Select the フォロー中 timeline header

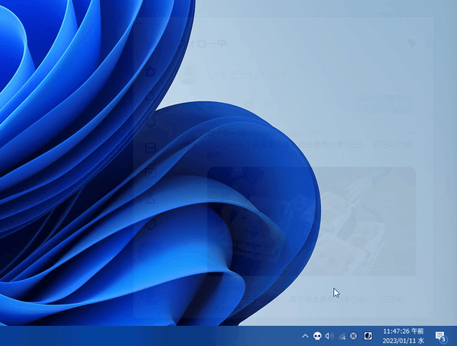(202, 44)
